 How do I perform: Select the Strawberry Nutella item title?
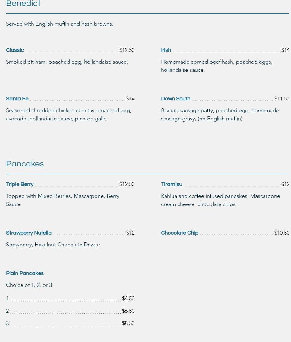(29, 233)
